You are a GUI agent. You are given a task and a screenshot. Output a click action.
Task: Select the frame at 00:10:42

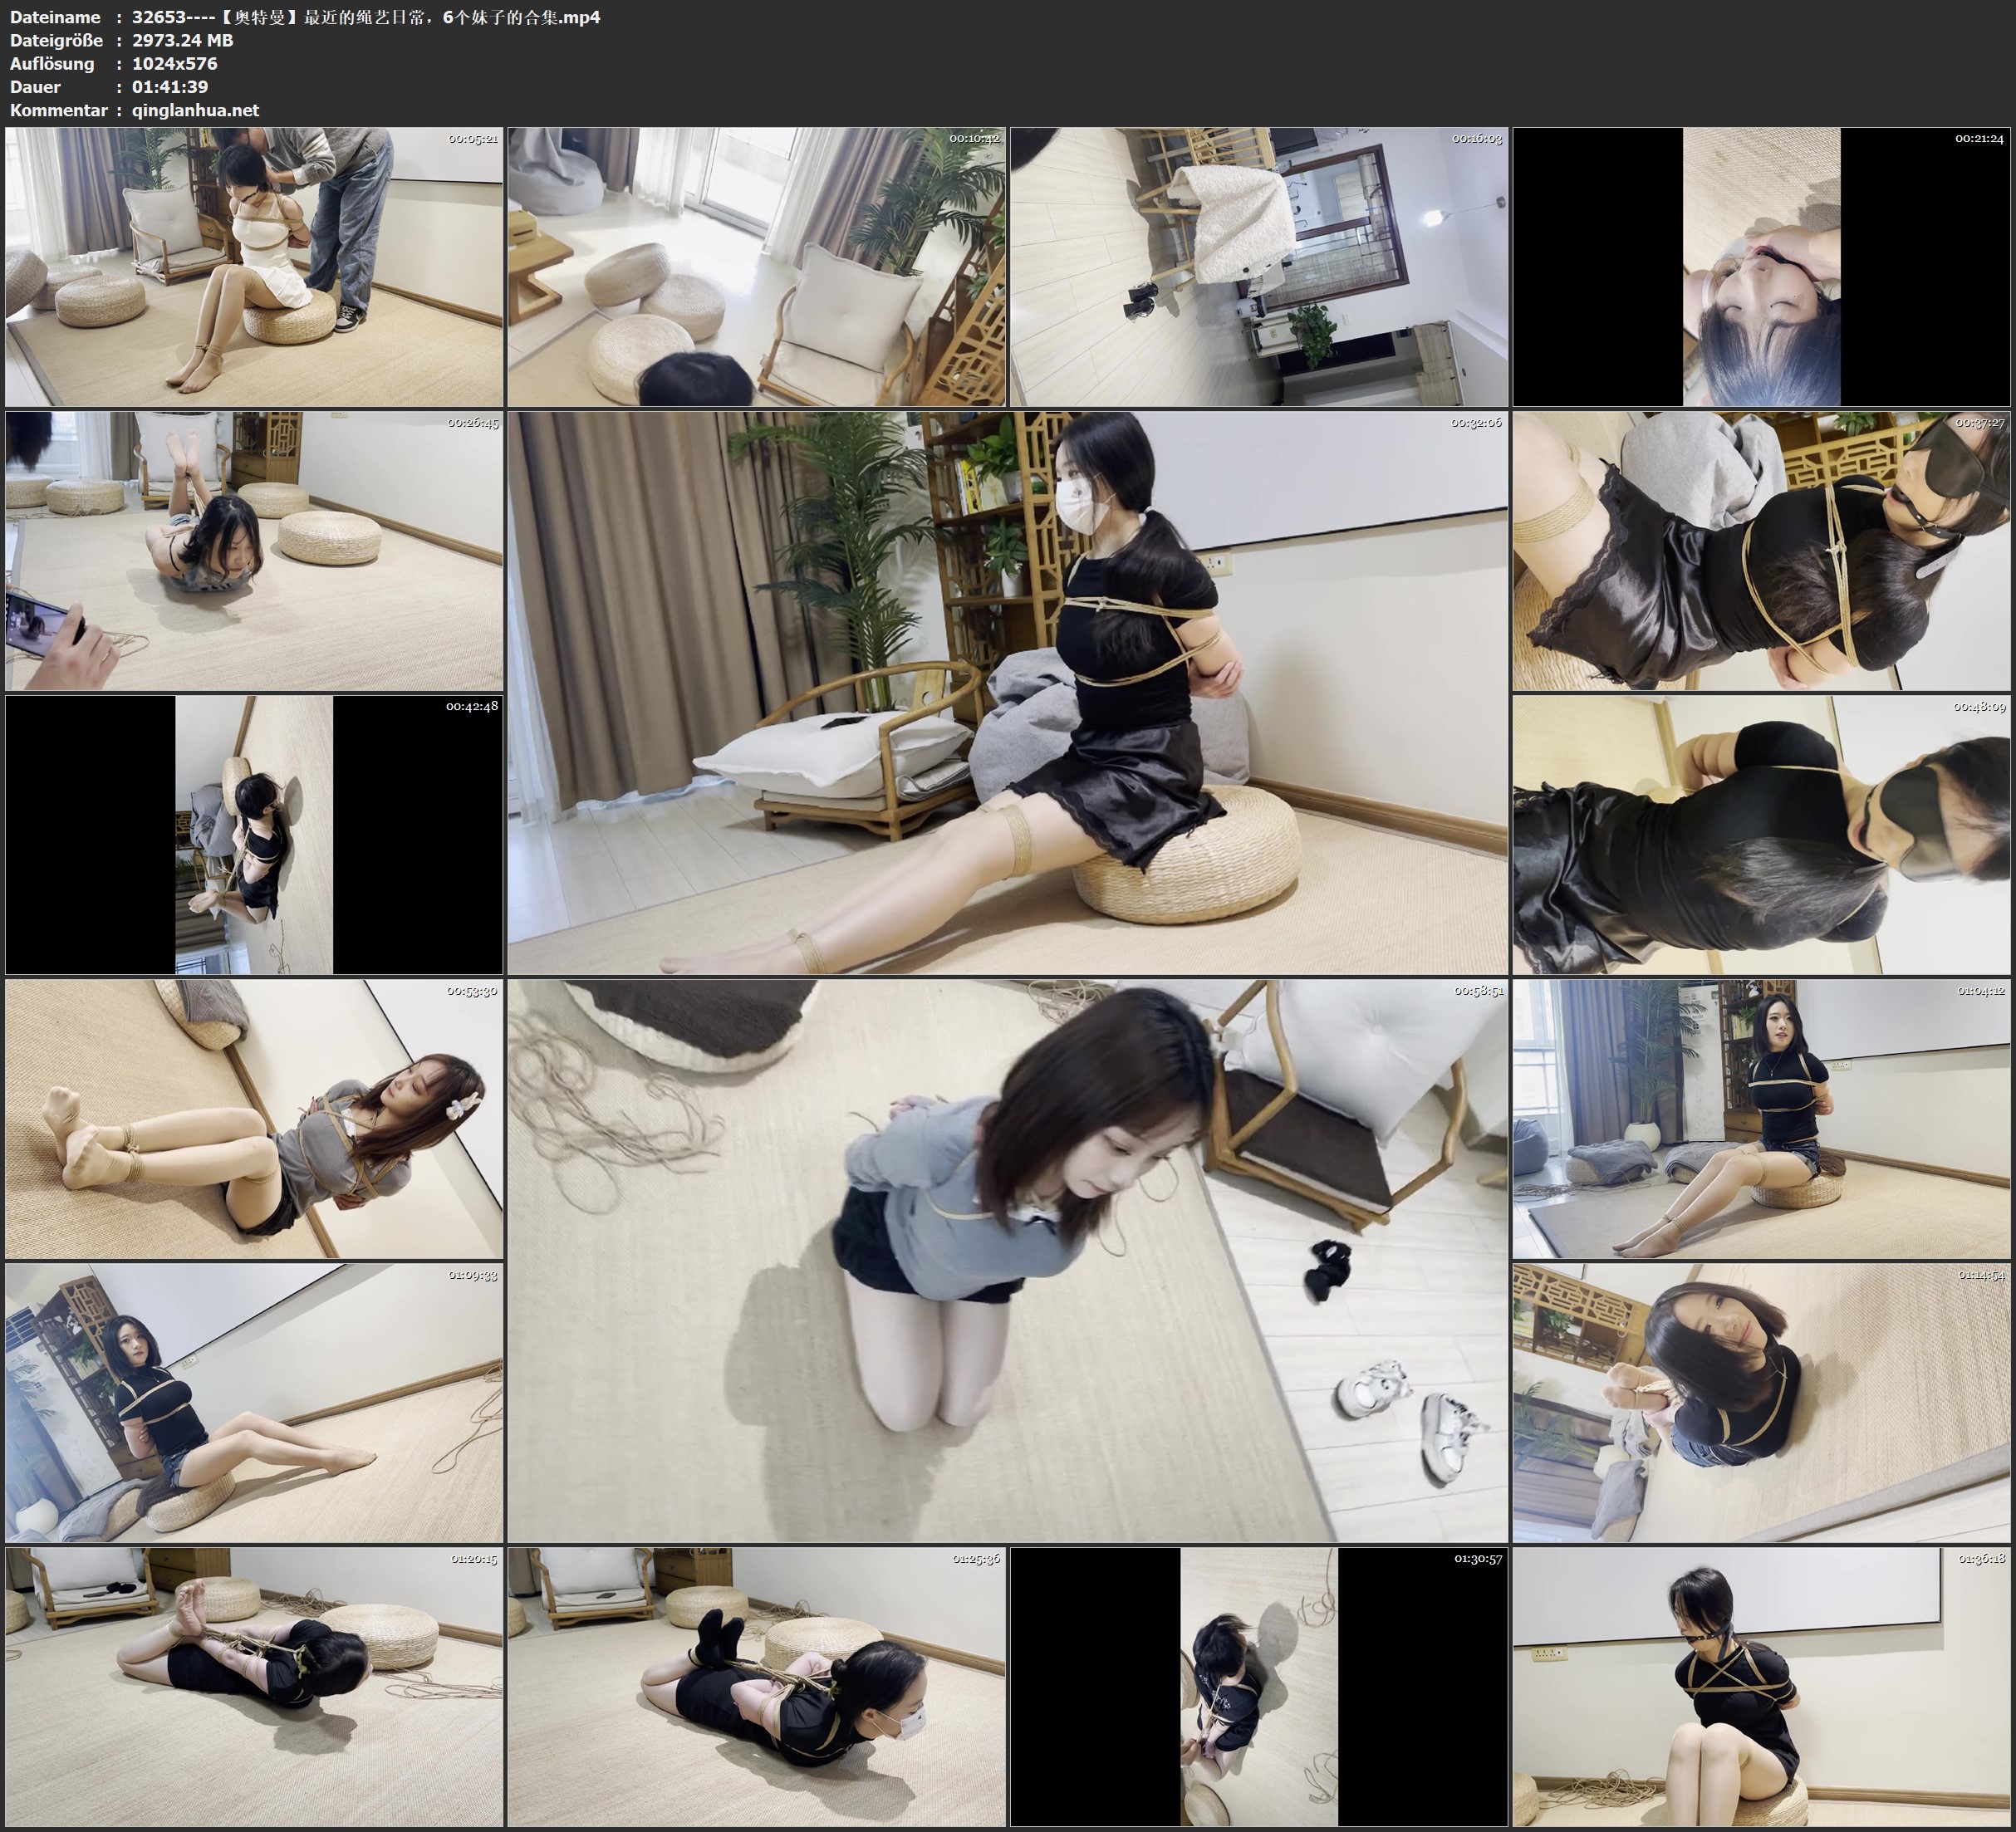pyautogui.click(x=756, y=266)
